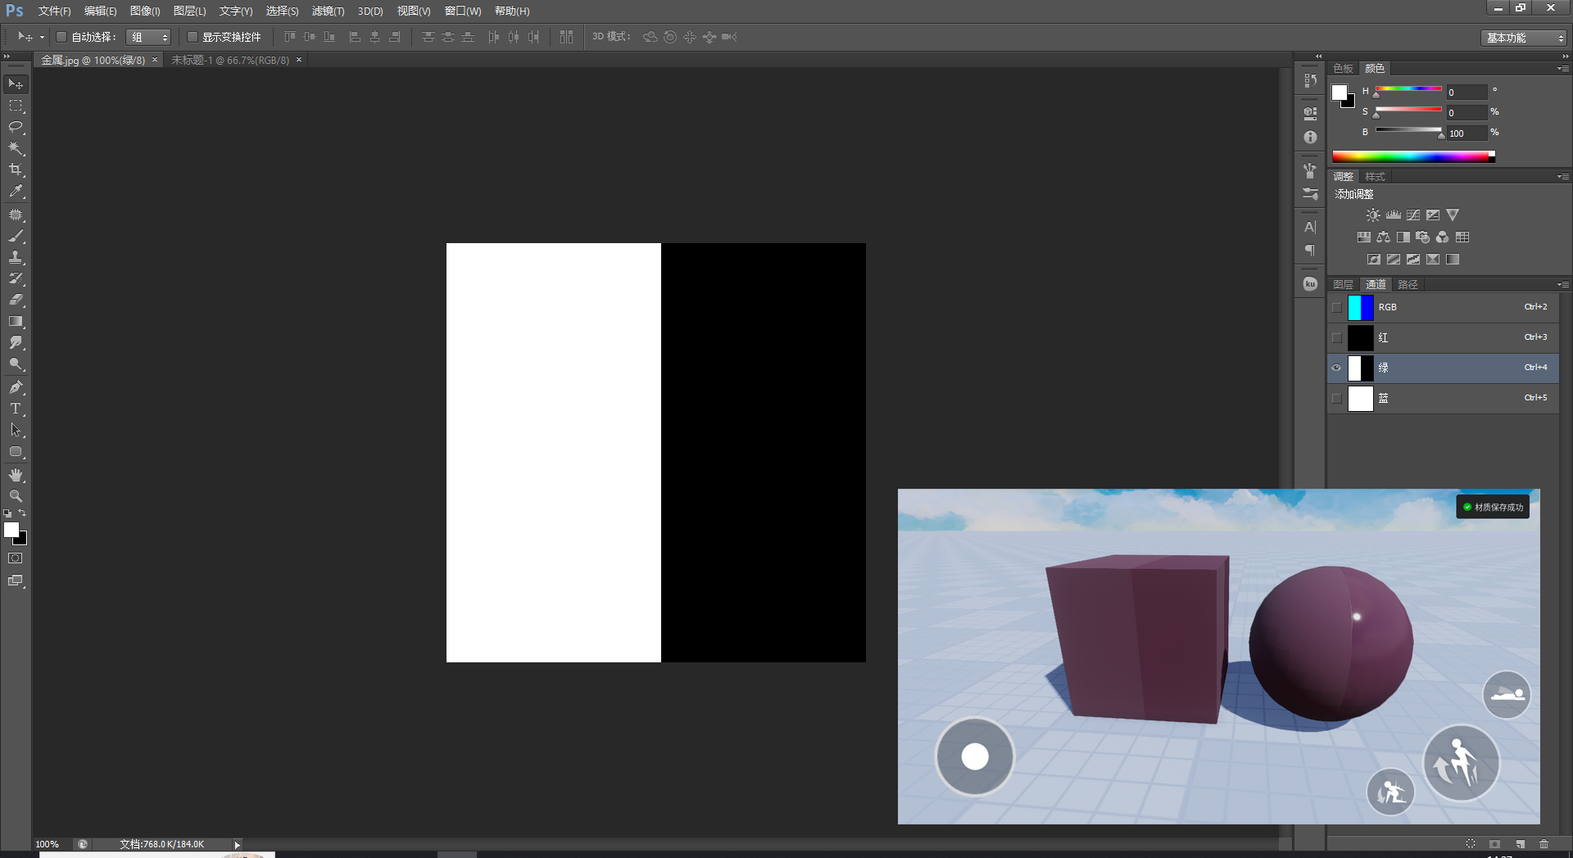Open the 组 auto-select dropdown
1573x858 pixels.
148,37
